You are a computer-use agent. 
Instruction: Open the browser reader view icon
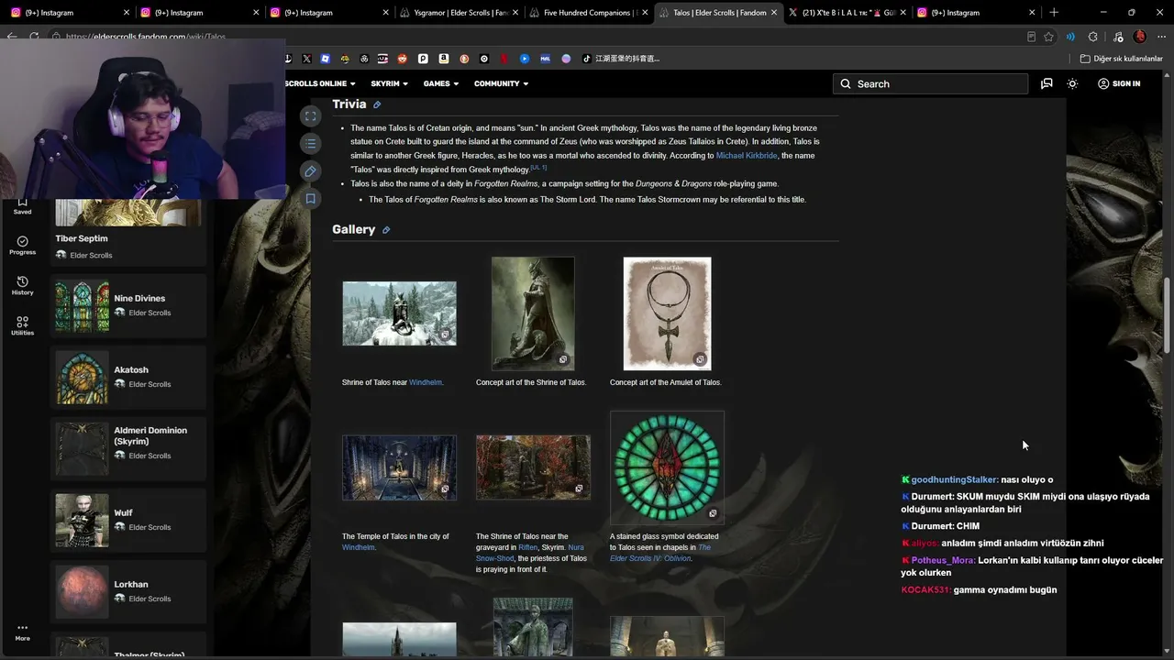click(x=1031, y=37)
